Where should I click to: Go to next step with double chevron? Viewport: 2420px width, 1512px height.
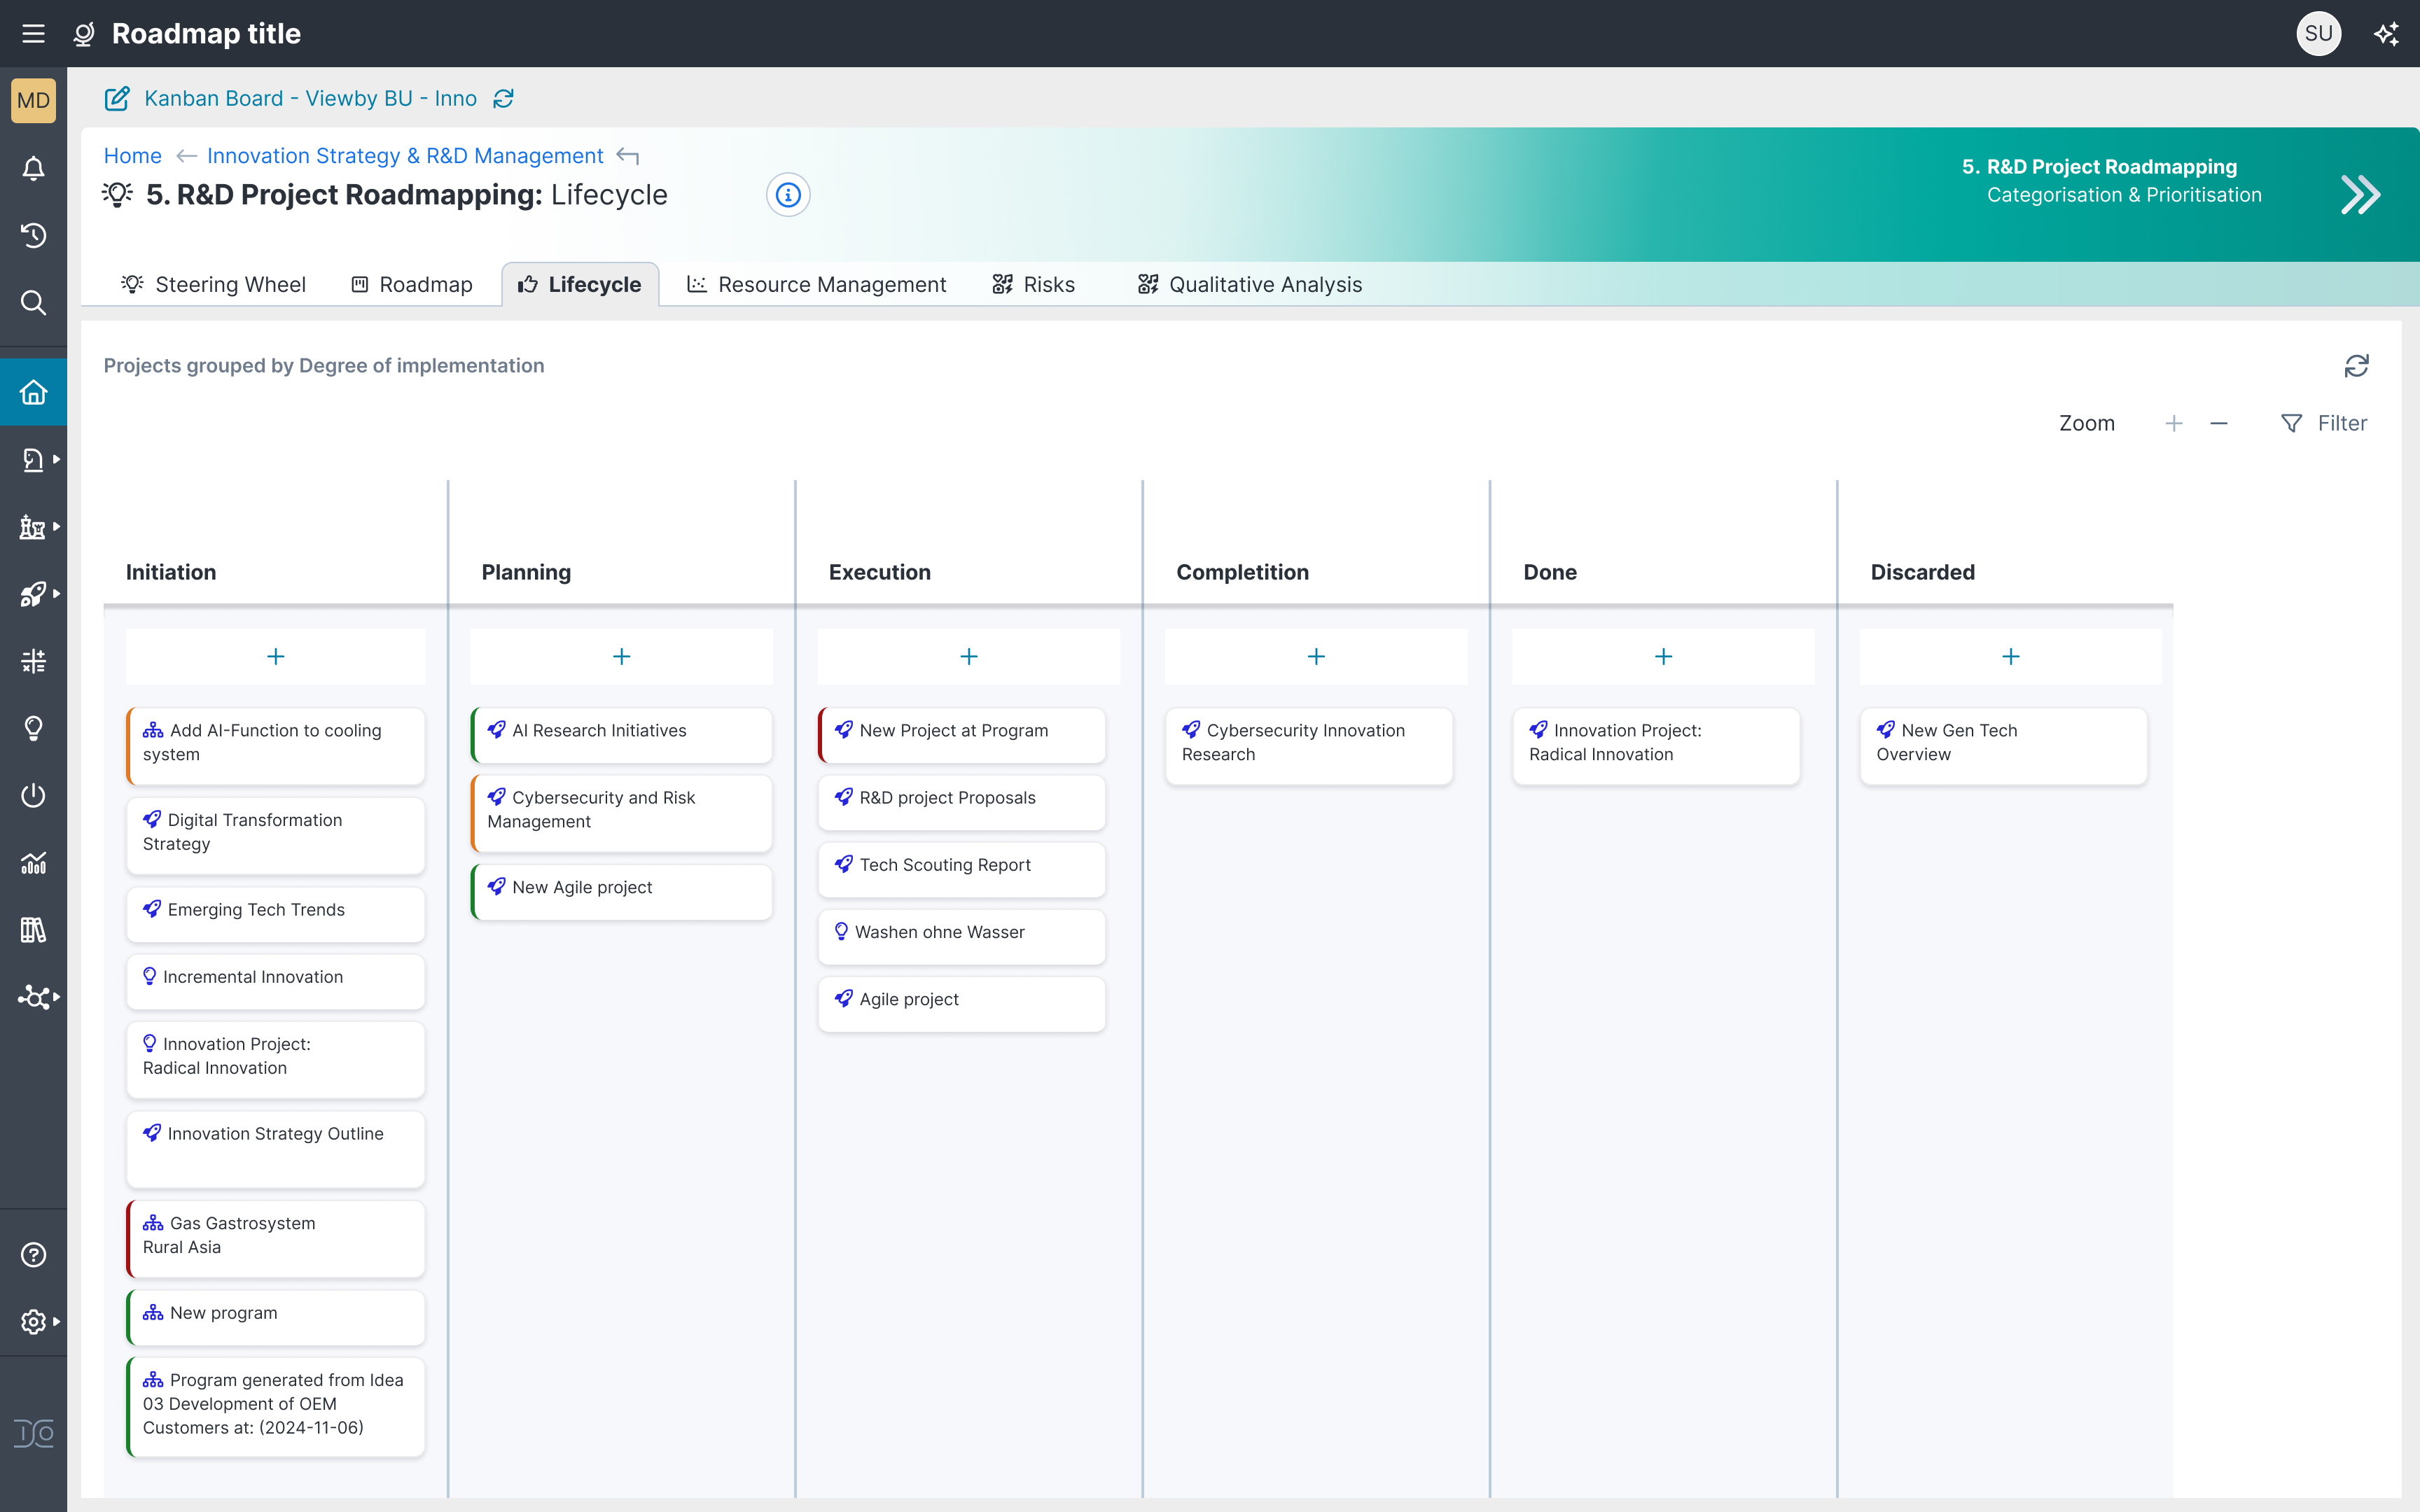point(2360,195)
